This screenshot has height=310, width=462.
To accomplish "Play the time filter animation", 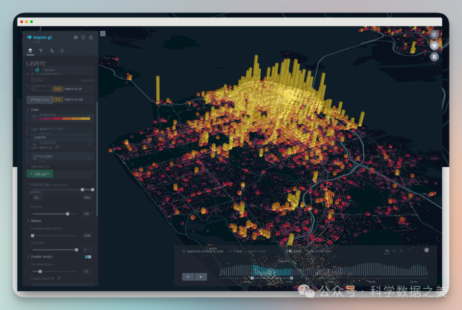I will coord(201,277).
